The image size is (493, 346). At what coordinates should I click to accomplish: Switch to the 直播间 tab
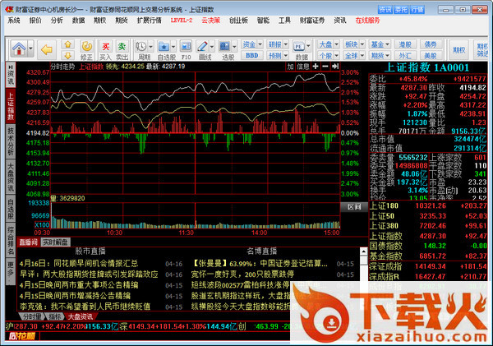tap(28, 242)
